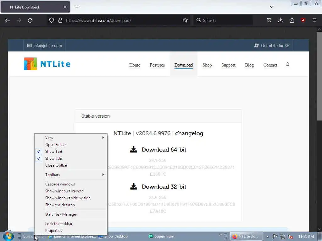Open the Firefox downloads panel icon
322x241 pixels.
coord(280,20)
